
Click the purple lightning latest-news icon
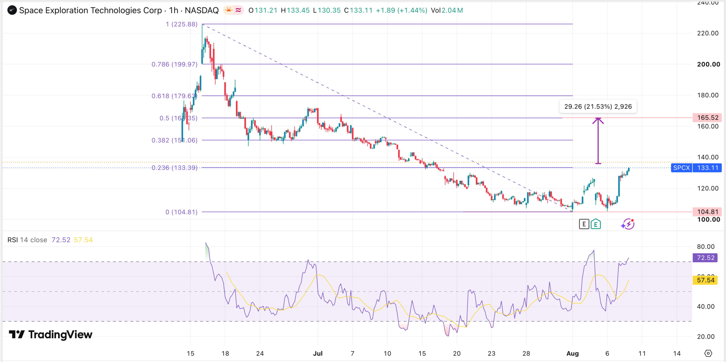point(628,224)
